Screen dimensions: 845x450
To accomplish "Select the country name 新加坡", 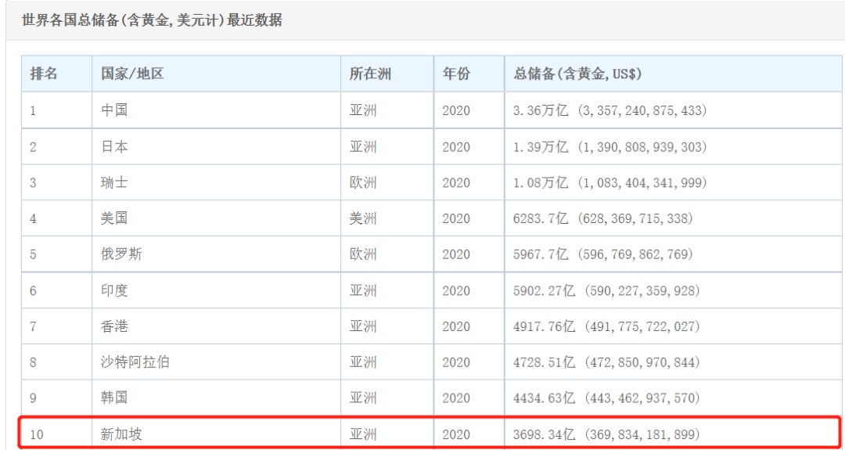I will click(x=122, y=434).
